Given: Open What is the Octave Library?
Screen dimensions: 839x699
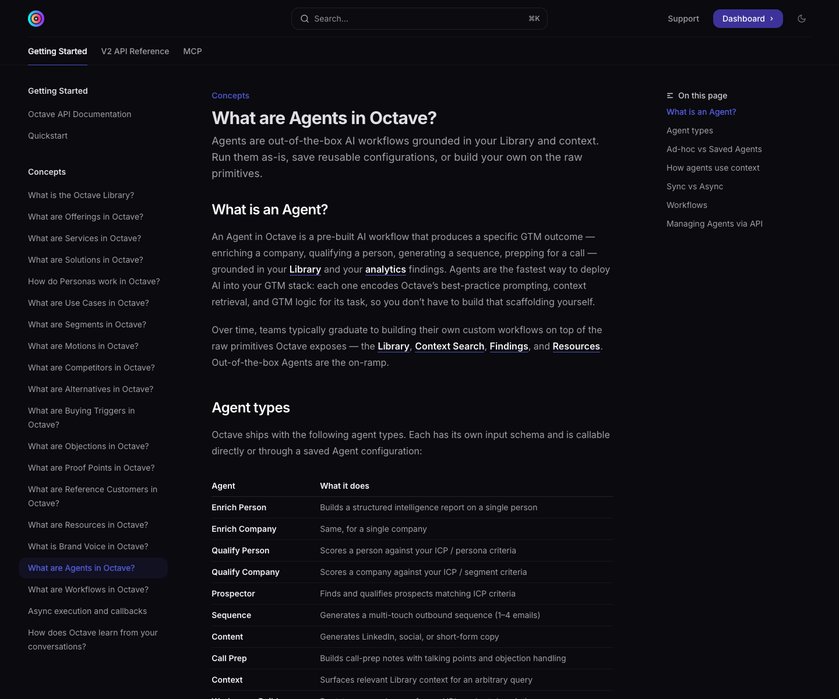Looking at the screenshot, I should [81, 195].
